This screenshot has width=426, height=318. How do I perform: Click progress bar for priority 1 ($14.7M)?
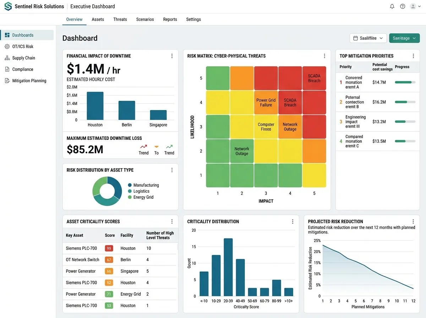point(405,82)
